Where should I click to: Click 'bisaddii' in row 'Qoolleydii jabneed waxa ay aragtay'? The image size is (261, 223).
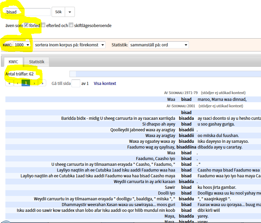(x=186, y=130)
